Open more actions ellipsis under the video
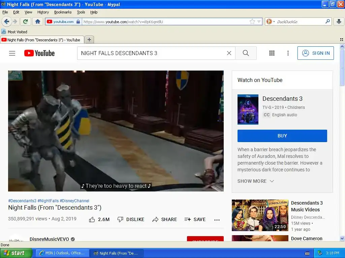Image resolution: width=345 pixels, height=258 pixels. [217, 220]
